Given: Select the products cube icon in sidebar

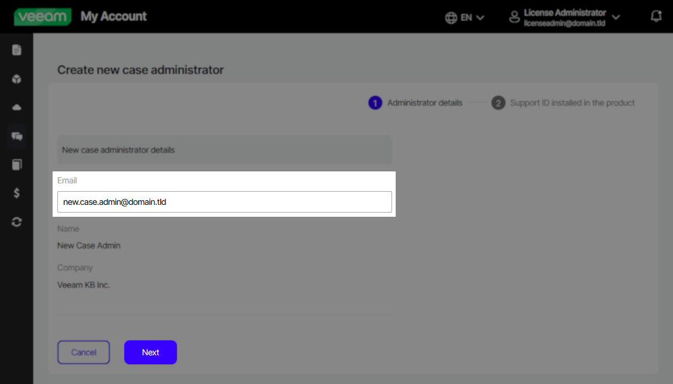Looking at the screenshot, I should [x=16, y=78].
